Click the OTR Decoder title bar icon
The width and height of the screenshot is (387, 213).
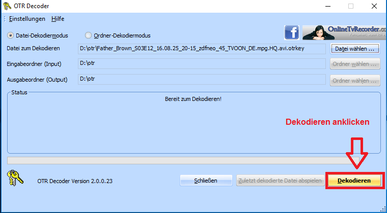click(x=7, y=6)
